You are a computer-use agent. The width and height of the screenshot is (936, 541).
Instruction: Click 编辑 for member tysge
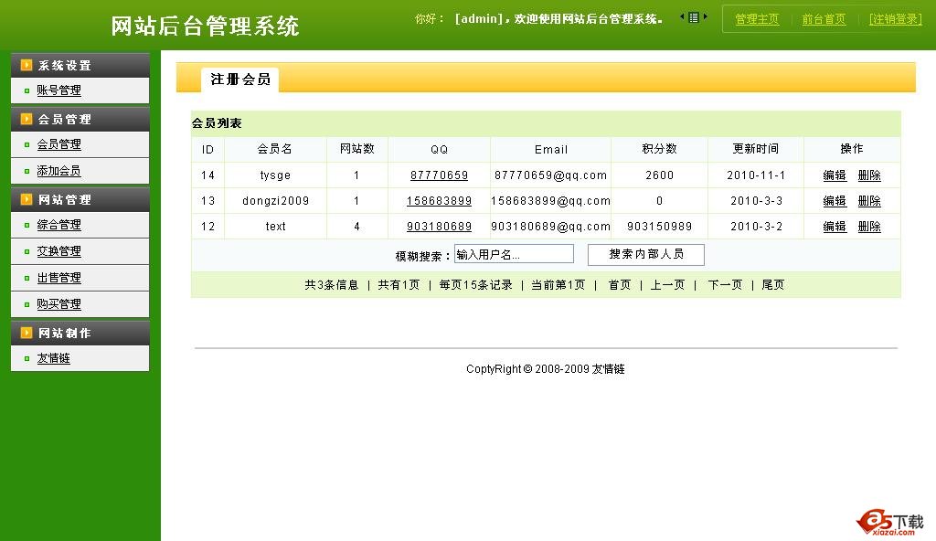(x=835, y=175)
